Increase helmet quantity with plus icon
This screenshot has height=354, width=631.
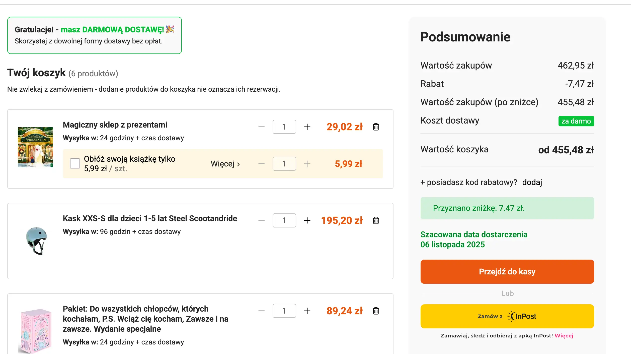[307, 220]
